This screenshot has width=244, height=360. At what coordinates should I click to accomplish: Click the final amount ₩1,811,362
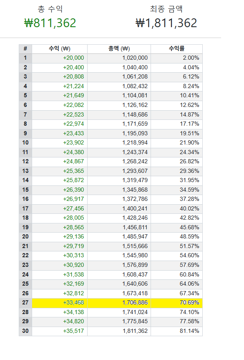[x=166, y=23]
